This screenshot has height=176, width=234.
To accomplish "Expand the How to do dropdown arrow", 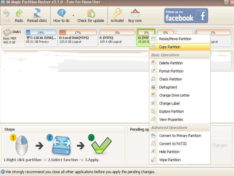I will [x=73, y=15].
